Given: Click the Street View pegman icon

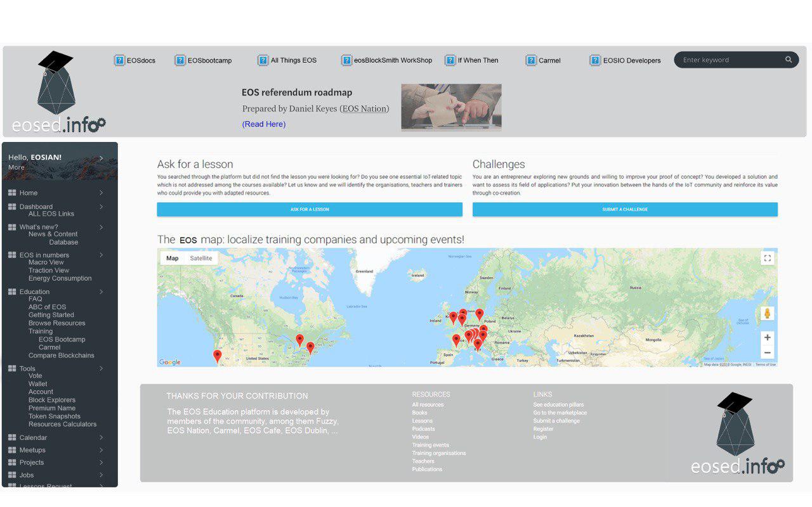Looking at the screenshot, I should 767,313.
